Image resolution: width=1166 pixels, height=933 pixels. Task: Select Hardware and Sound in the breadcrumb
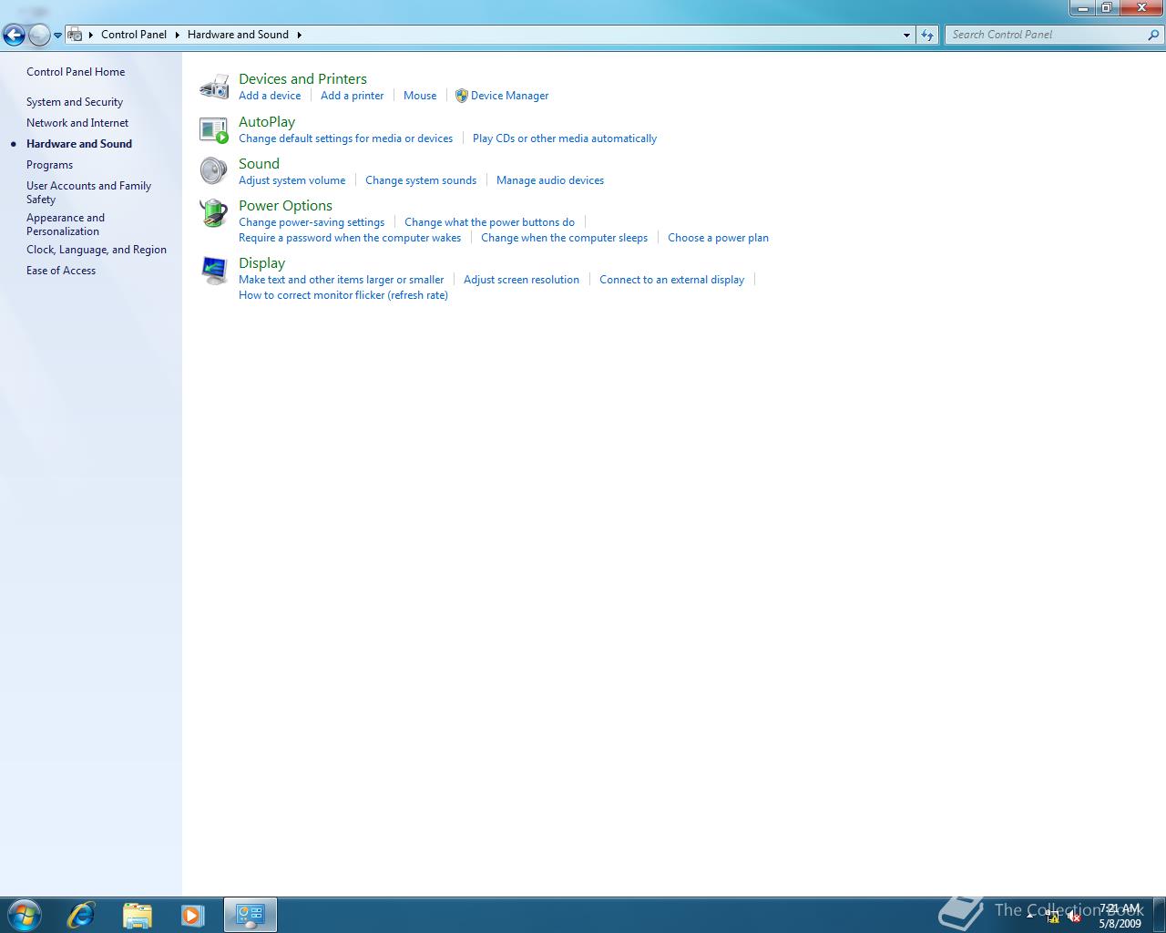point(238,35)
